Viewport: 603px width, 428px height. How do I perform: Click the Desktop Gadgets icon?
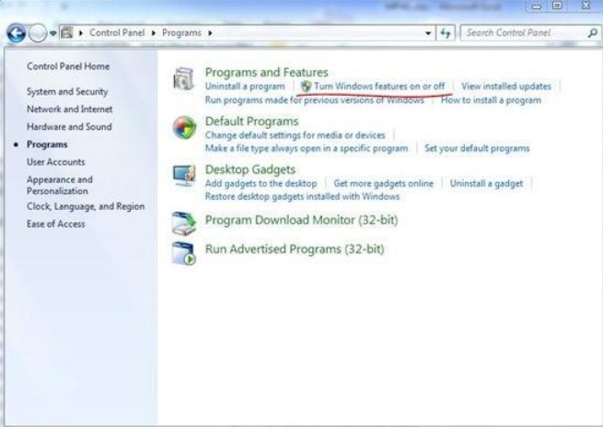[185, 177]
